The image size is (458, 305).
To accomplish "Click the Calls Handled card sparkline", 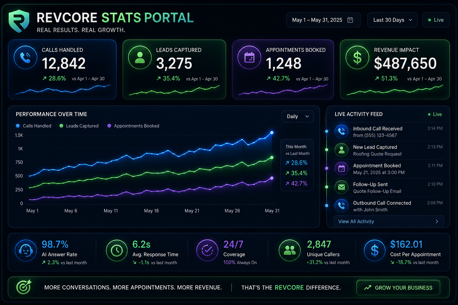I will tap(62, 89).
